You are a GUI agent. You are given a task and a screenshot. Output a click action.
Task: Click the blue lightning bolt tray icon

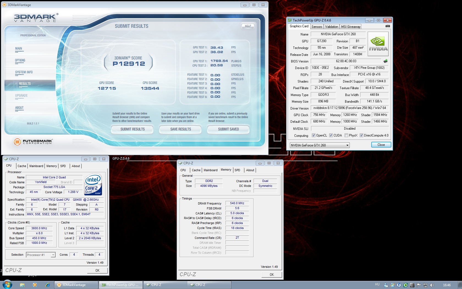[x=399, y=285]
